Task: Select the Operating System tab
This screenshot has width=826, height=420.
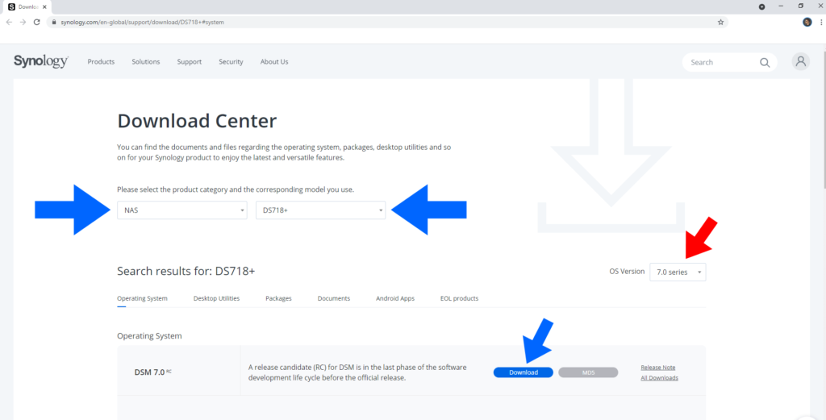Action: pyautogui.click(x=142, y=298)
